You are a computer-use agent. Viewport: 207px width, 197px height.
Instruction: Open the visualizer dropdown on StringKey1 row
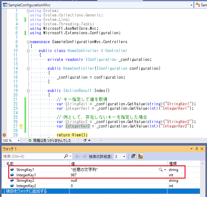coord(165,170)
